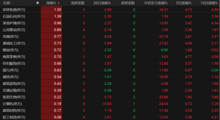
Task: Click year-to-date value 24.50 for 计算机
Action: coord(164,104)
